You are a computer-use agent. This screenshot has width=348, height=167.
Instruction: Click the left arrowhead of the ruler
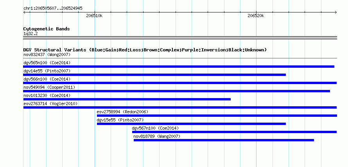24,12
